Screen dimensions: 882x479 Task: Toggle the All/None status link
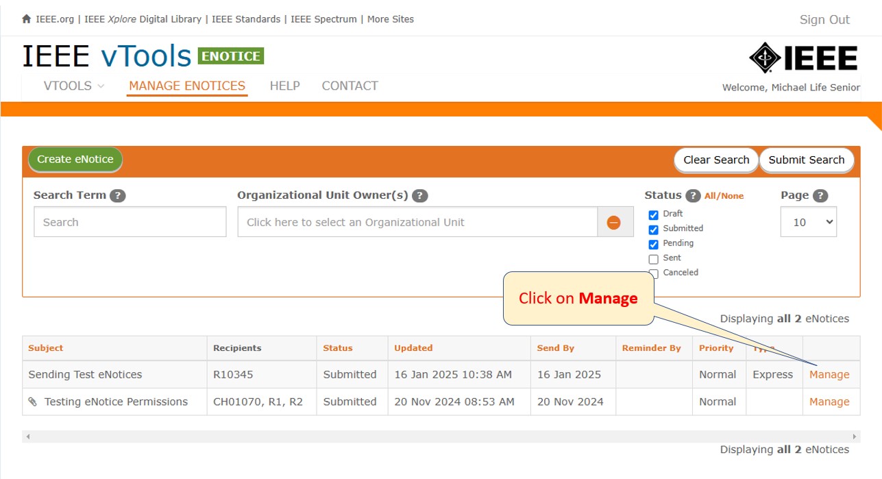724,196
